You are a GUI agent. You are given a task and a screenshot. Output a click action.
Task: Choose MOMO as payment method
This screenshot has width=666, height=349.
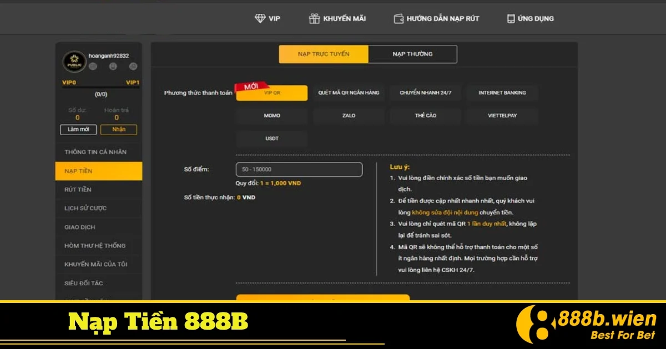point(272,116)
